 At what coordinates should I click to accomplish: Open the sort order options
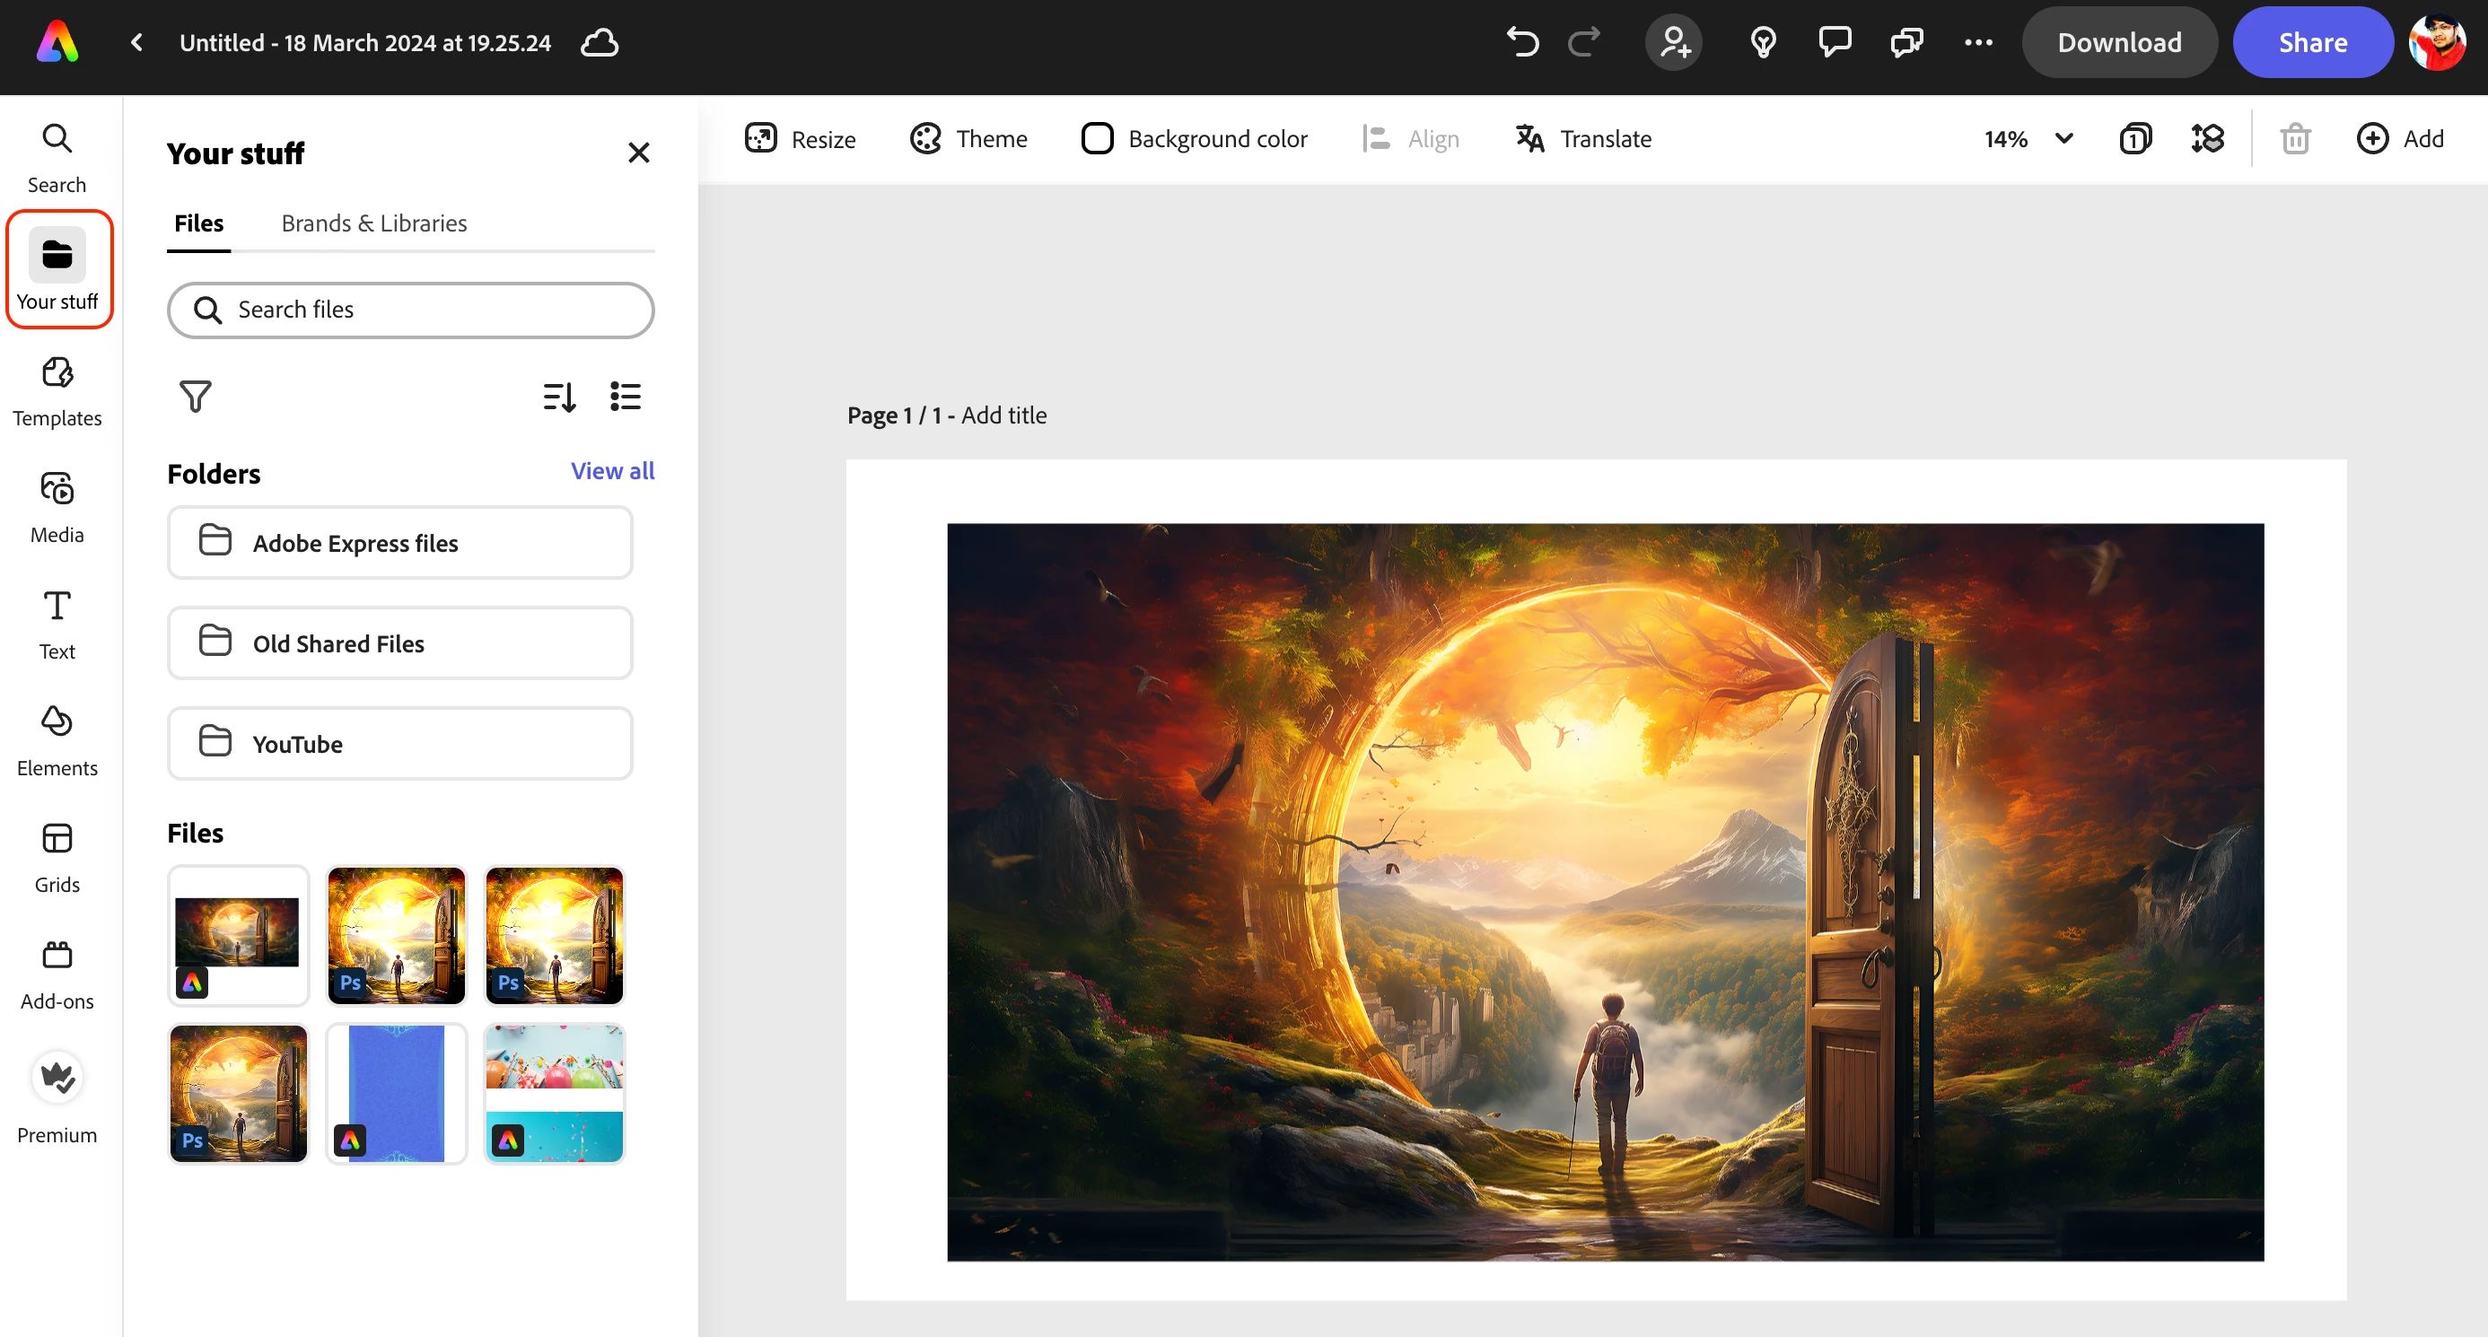tap(559, 397)
